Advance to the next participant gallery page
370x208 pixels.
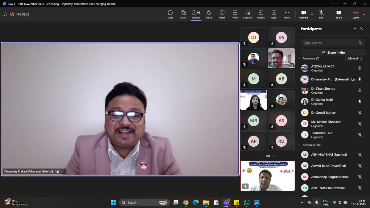tap(274, 156)
